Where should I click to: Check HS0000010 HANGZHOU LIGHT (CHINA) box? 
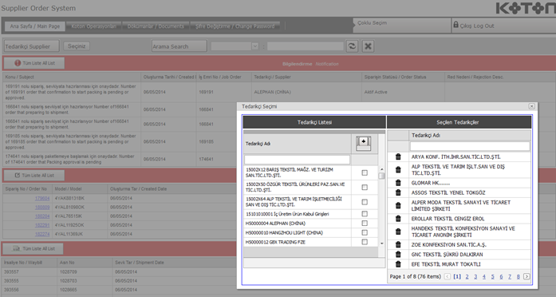point(365,232)
